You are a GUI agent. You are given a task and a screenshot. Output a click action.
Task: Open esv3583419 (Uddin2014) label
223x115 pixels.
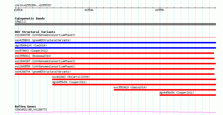(130, 87)
